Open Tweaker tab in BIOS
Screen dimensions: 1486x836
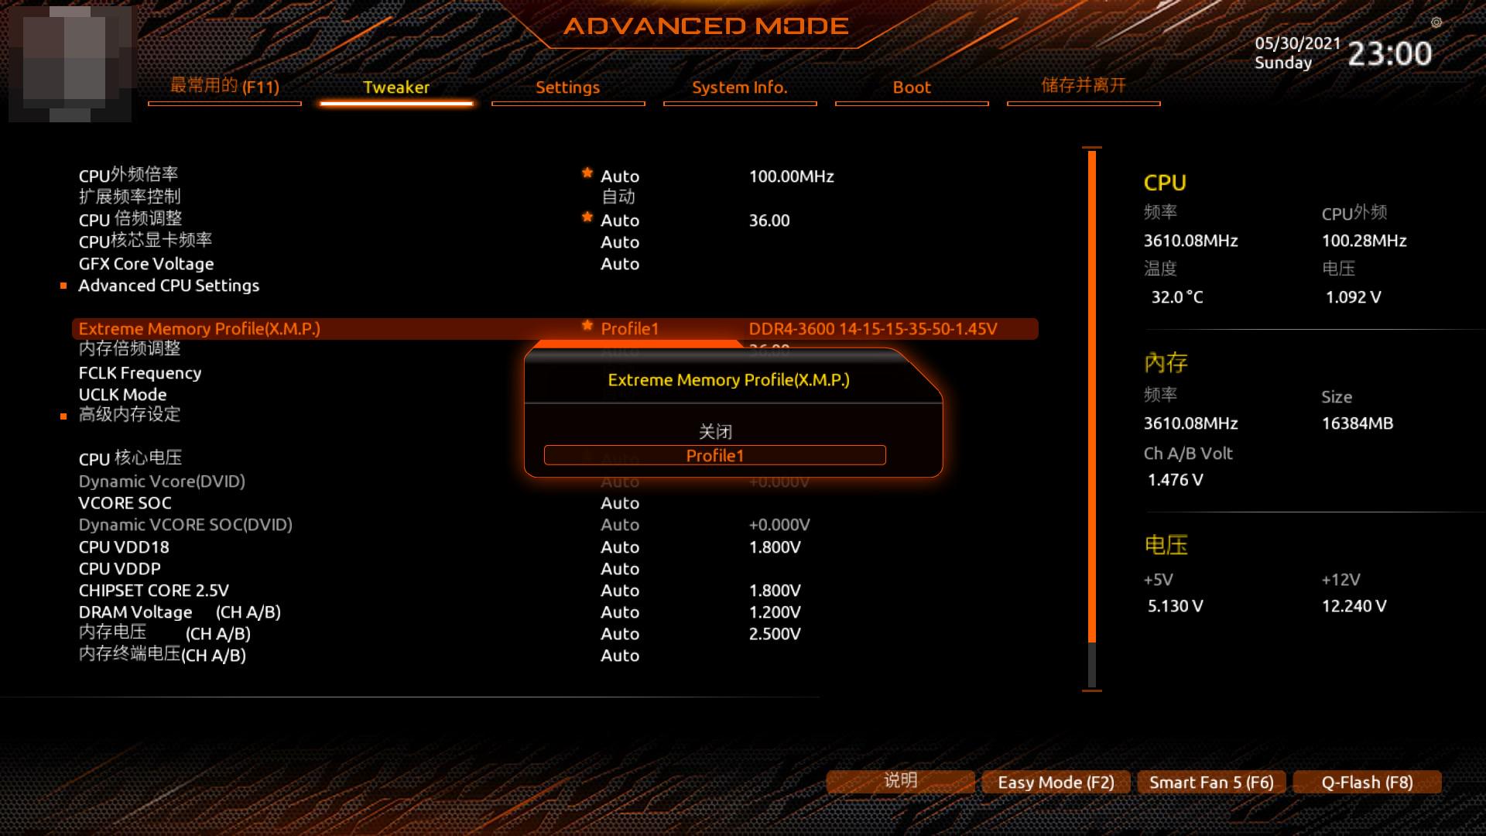396,87
